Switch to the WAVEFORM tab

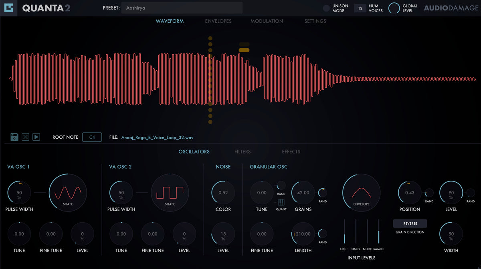(x=170, y=21)
